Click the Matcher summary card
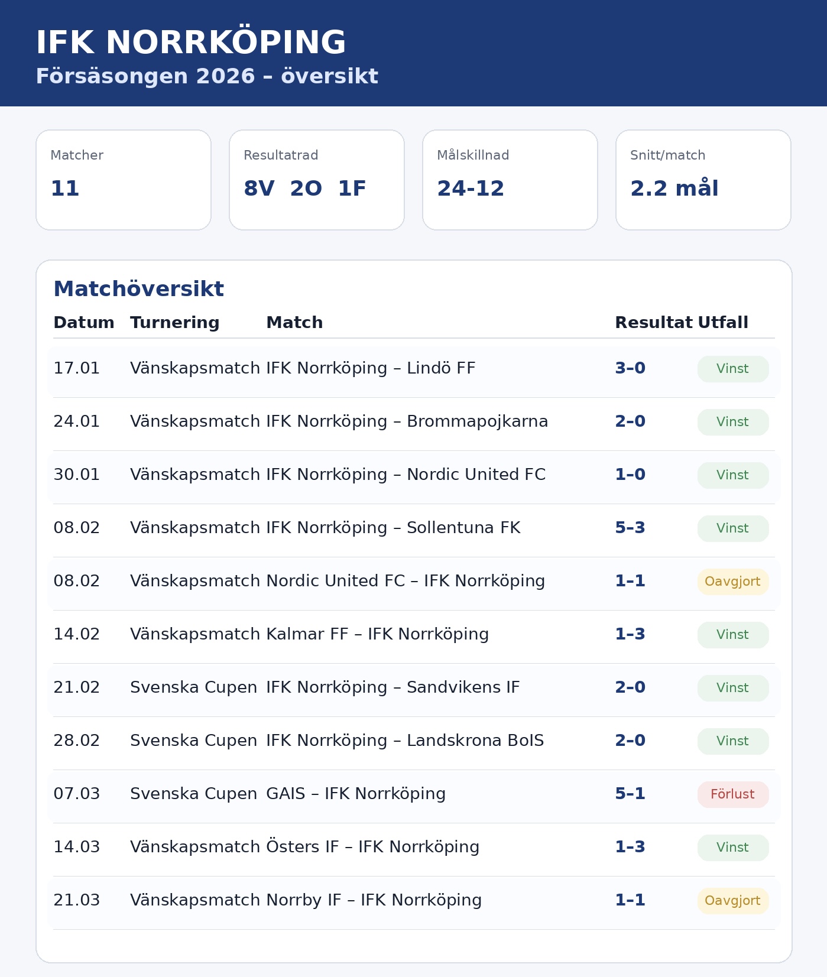Viewport: 827px width, 977px height. coord(124,180)
